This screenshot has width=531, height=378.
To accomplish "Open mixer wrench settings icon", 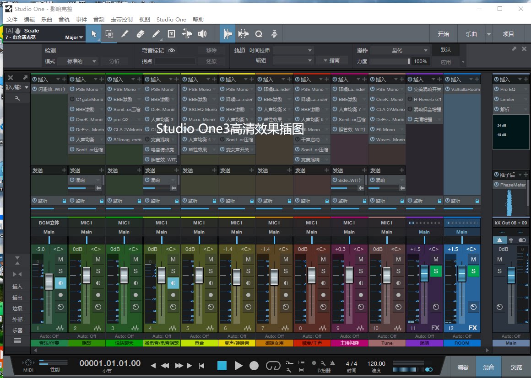I will 17,98.
